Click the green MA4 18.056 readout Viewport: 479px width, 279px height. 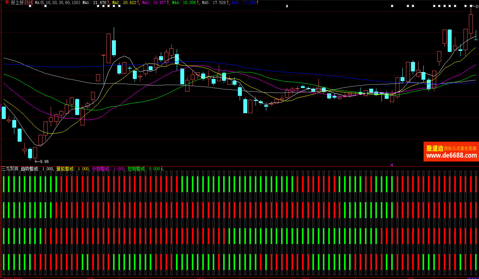point(184,3)
